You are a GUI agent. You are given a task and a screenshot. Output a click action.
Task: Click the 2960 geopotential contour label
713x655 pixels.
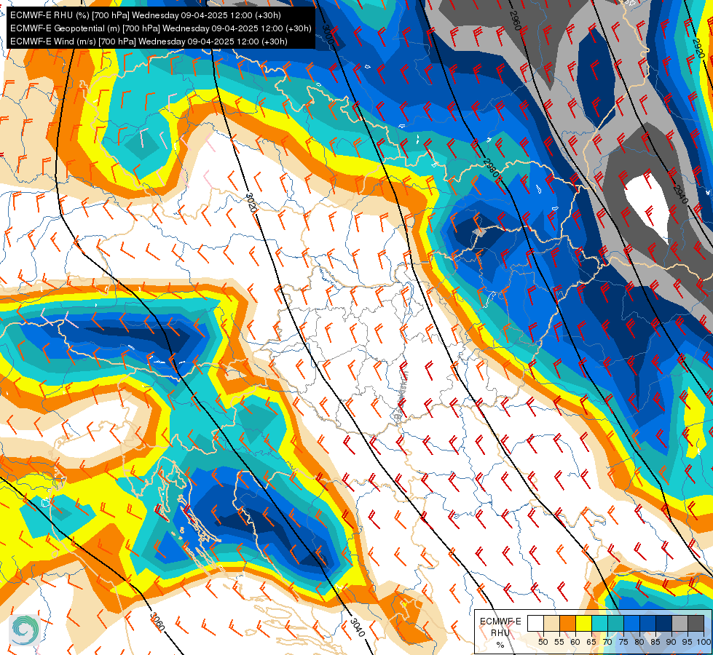point(515,20)
